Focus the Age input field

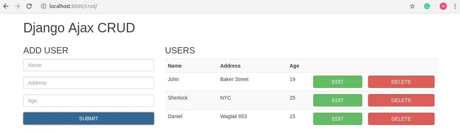click(89, 101)
